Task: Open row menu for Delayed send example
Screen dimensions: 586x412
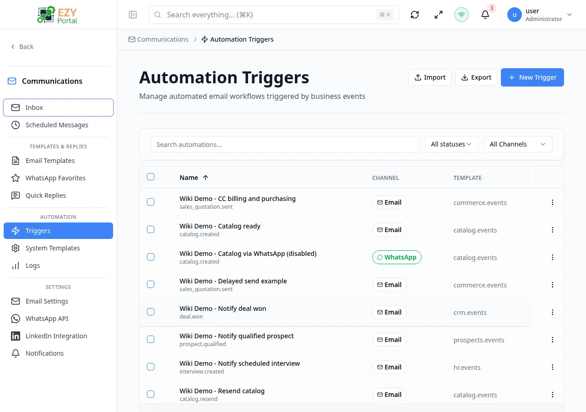Action: [x=553, y=285]
